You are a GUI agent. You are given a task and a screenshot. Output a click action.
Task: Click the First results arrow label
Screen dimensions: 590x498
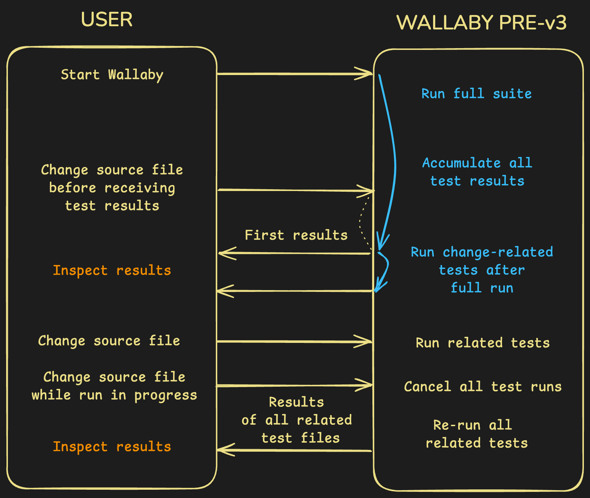296,235
